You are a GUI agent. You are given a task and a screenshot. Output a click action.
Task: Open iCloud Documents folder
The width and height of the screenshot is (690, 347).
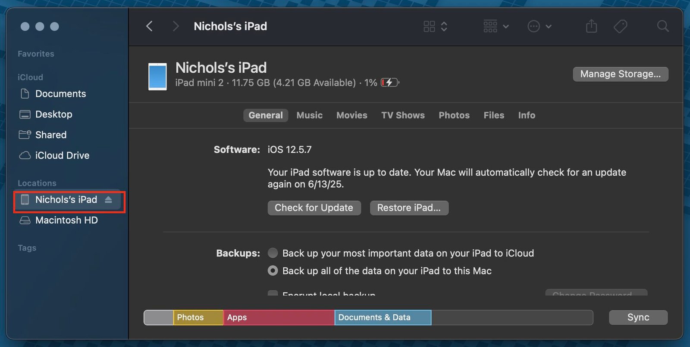pyautogui.click(x=60, y=94)
